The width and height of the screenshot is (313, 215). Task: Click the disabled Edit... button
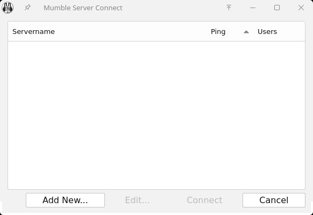pyautogui.click(x=137, y=200)
